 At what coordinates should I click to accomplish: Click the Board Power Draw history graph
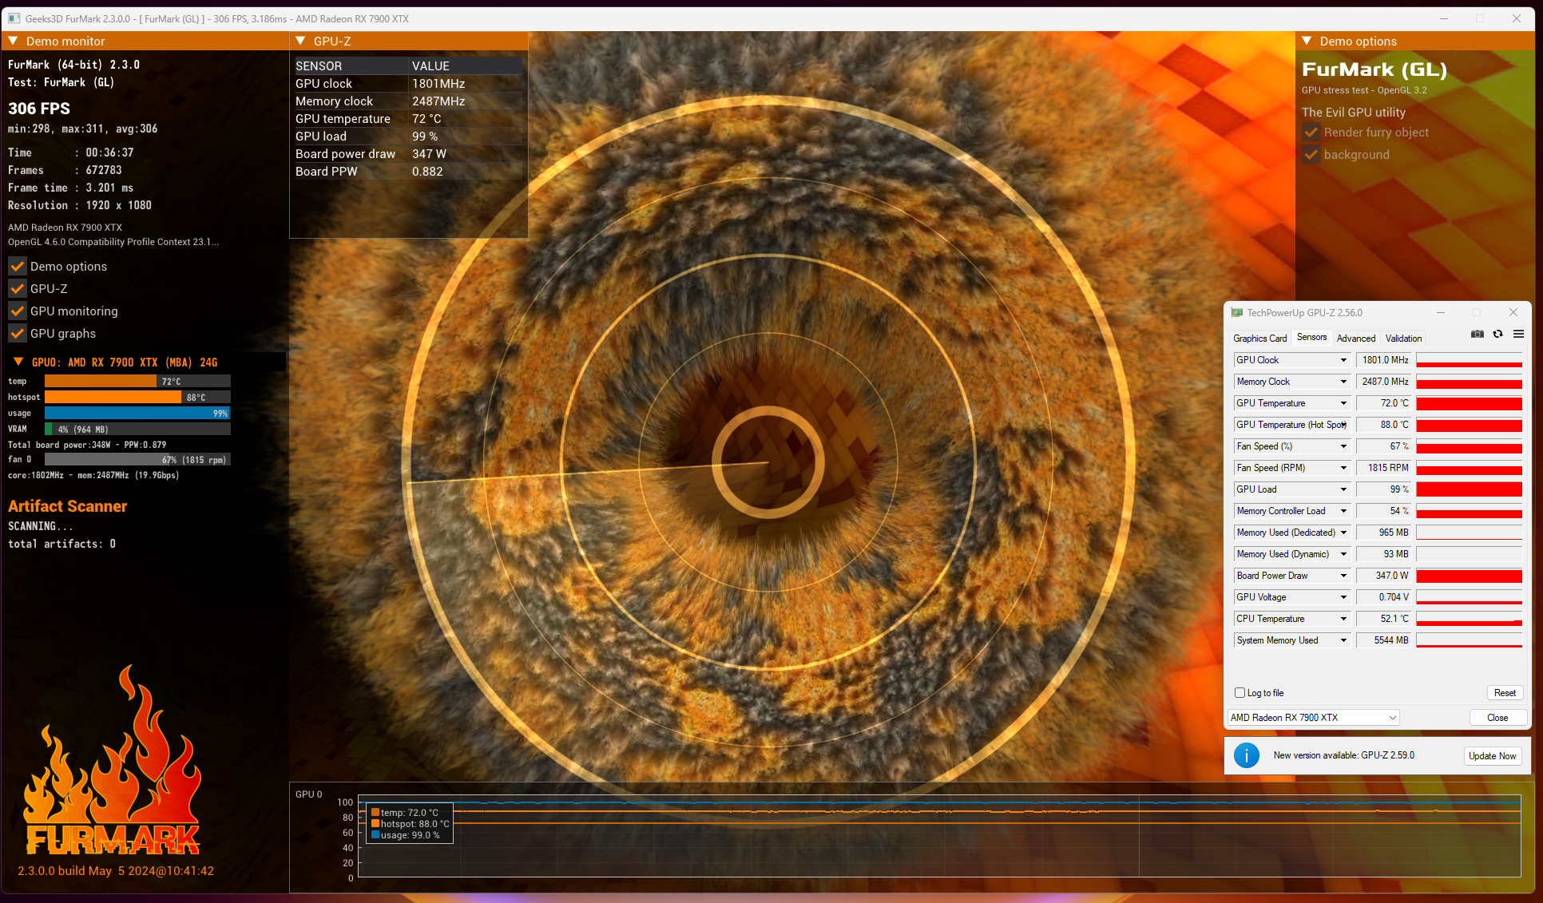pyautogui.click(x=1469, y=576)
